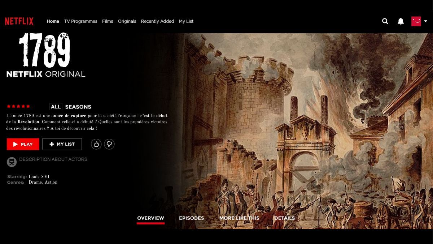The image size is (433, 244).
Task: Open My List in top navigation
Action: click(186, 21)
